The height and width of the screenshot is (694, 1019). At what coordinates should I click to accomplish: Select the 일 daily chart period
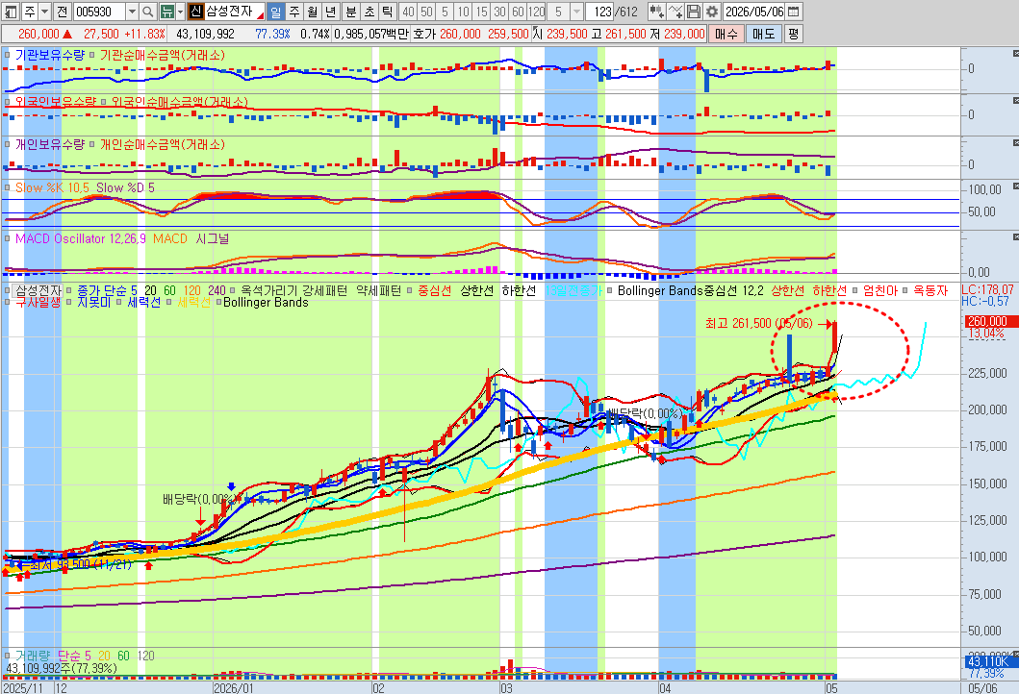[x=275, y=11]
